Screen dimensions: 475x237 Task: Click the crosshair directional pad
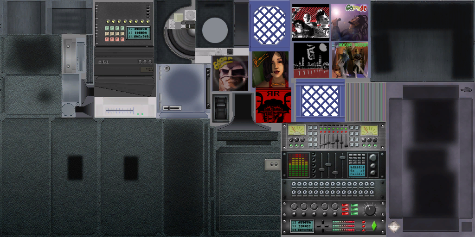323,226
